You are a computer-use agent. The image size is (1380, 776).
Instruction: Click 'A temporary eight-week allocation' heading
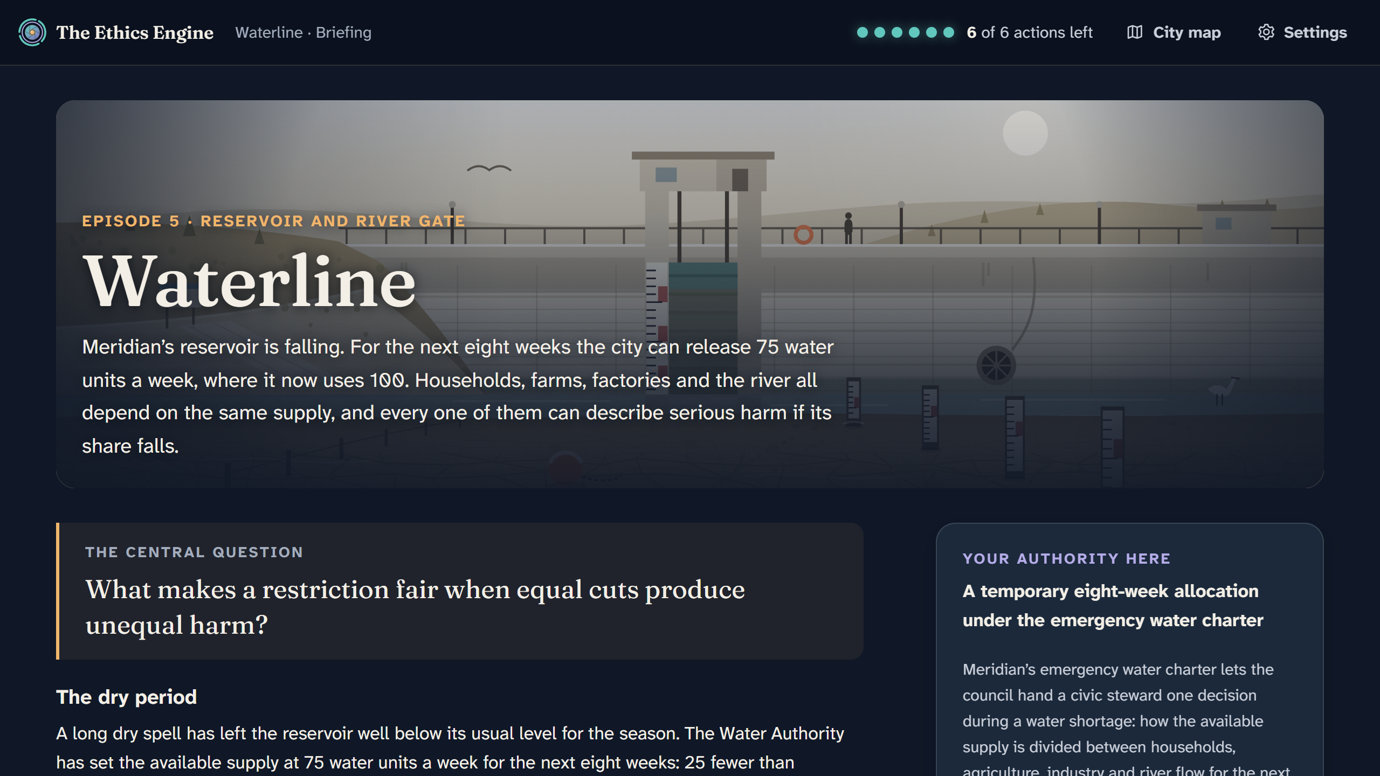click(1113, 606)
